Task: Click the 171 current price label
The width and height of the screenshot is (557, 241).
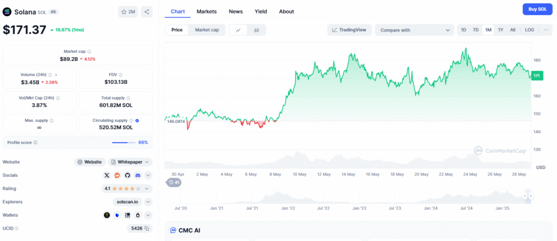Action: point(537,76)
